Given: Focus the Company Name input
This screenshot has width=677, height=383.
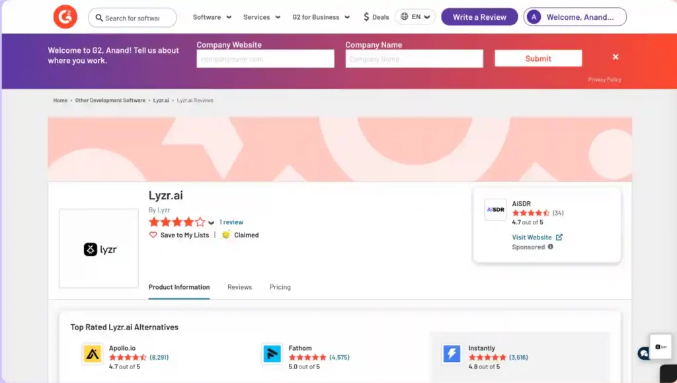Looking at the screenshot, I should (414, 59).
